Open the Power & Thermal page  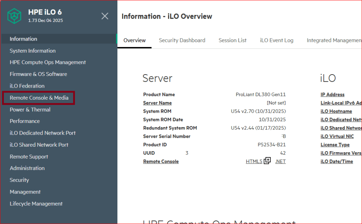point(30,110)
